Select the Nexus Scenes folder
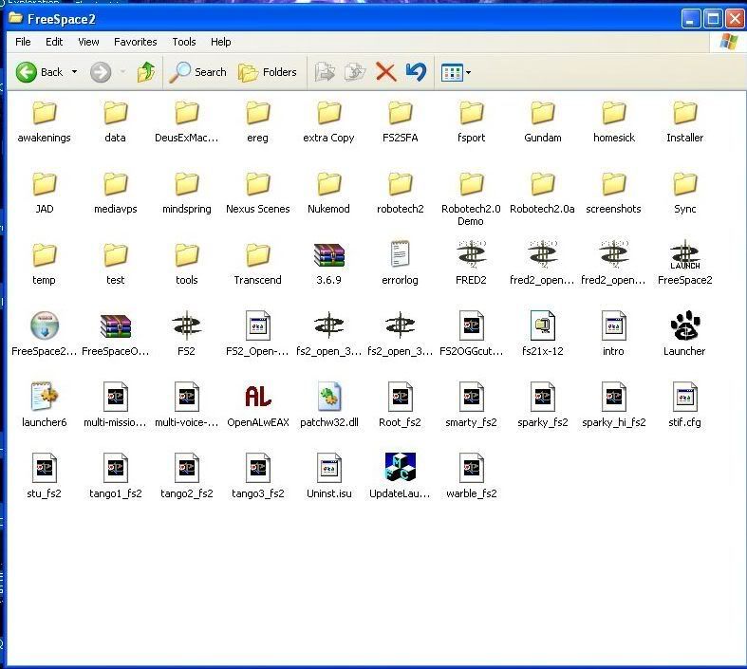The image size is (747, 669). point(258,193)
